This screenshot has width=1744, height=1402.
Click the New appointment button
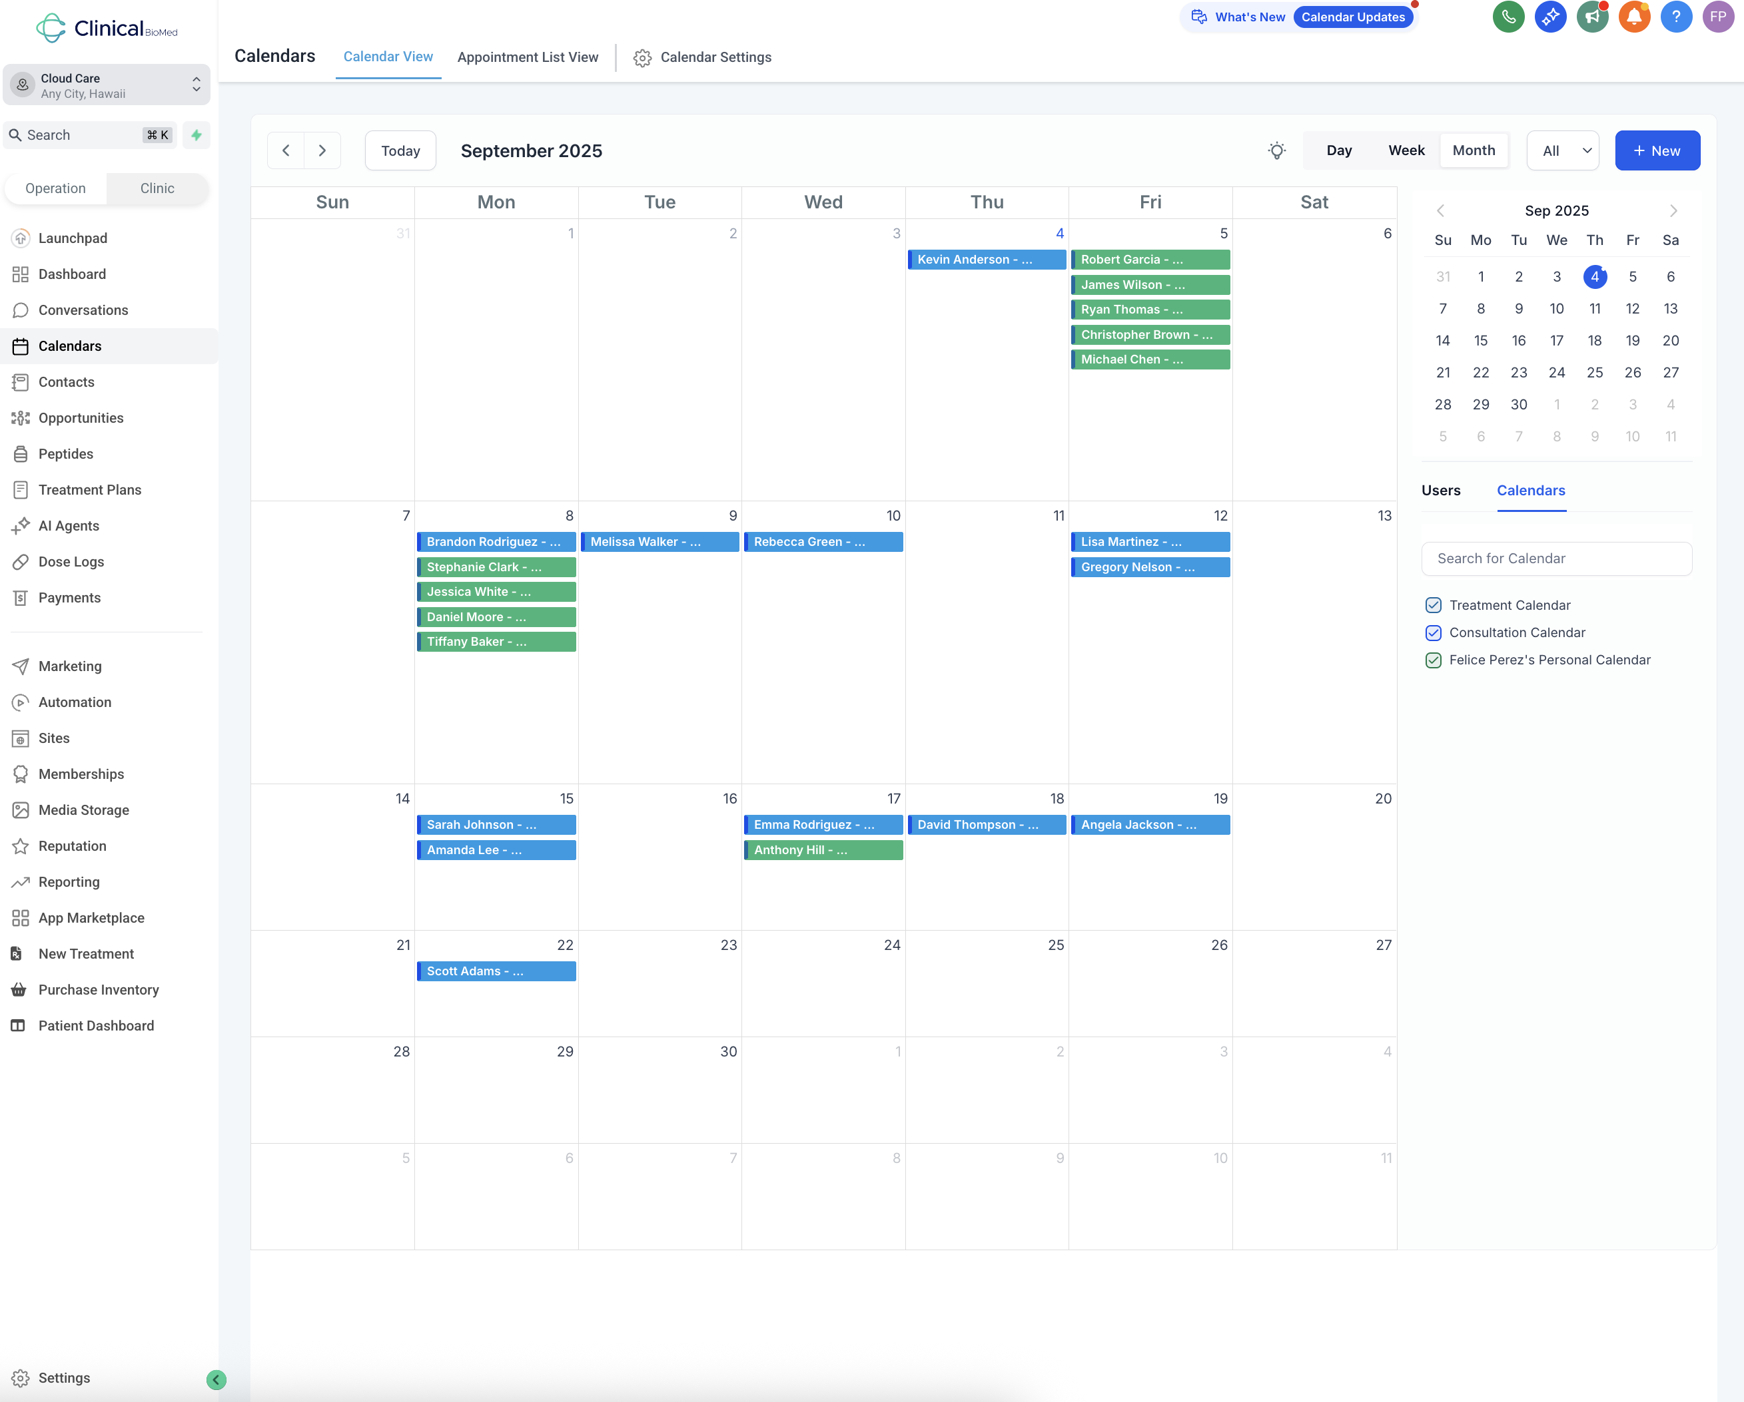click(x=1656, y=151)
